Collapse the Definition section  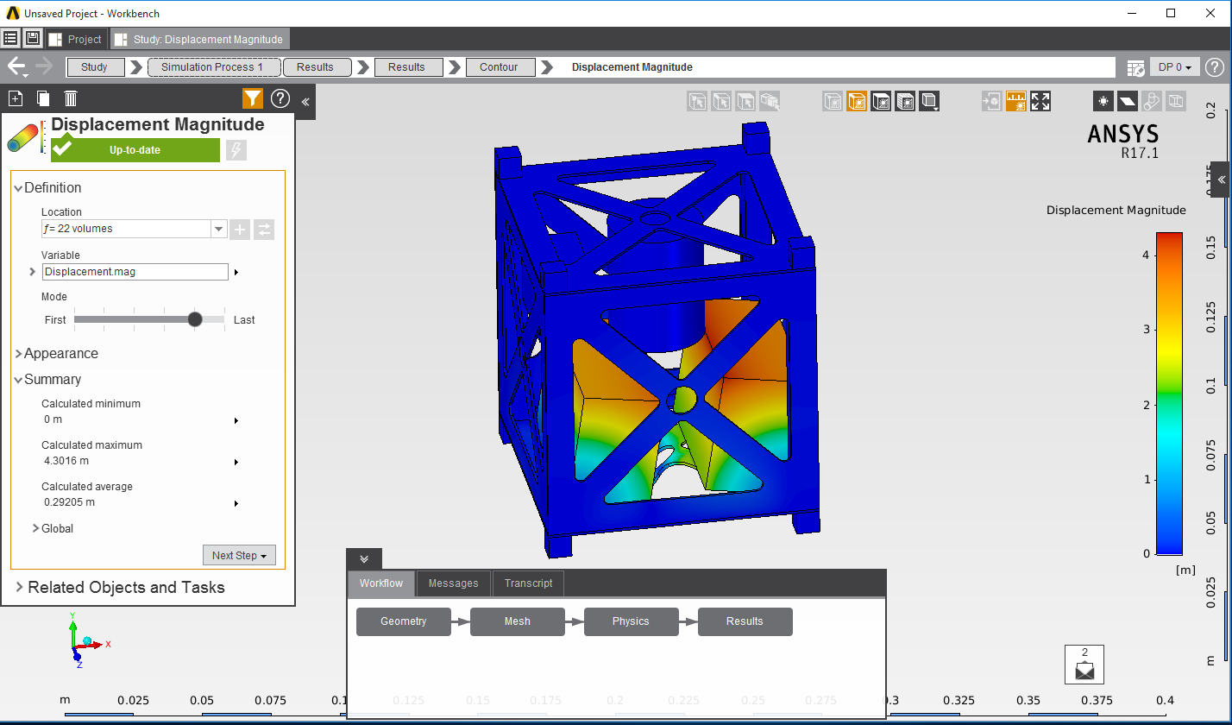[19, 188]
